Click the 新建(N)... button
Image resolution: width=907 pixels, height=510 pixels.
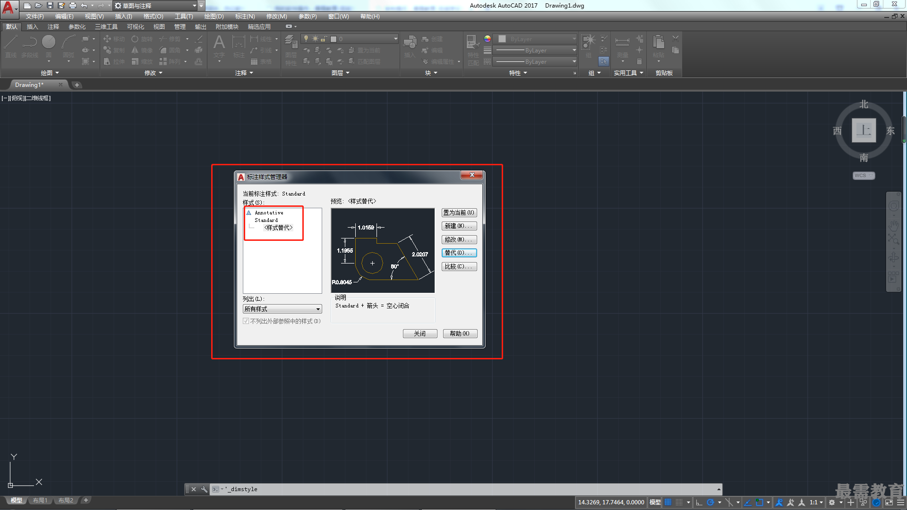pyautogui.click(x=459, y=226)
